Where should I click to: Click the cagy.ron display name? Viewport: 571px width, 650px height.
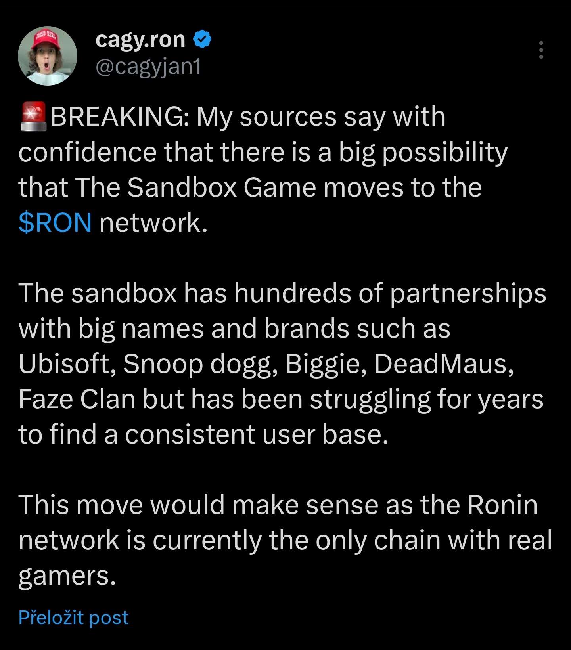point(140,39)
